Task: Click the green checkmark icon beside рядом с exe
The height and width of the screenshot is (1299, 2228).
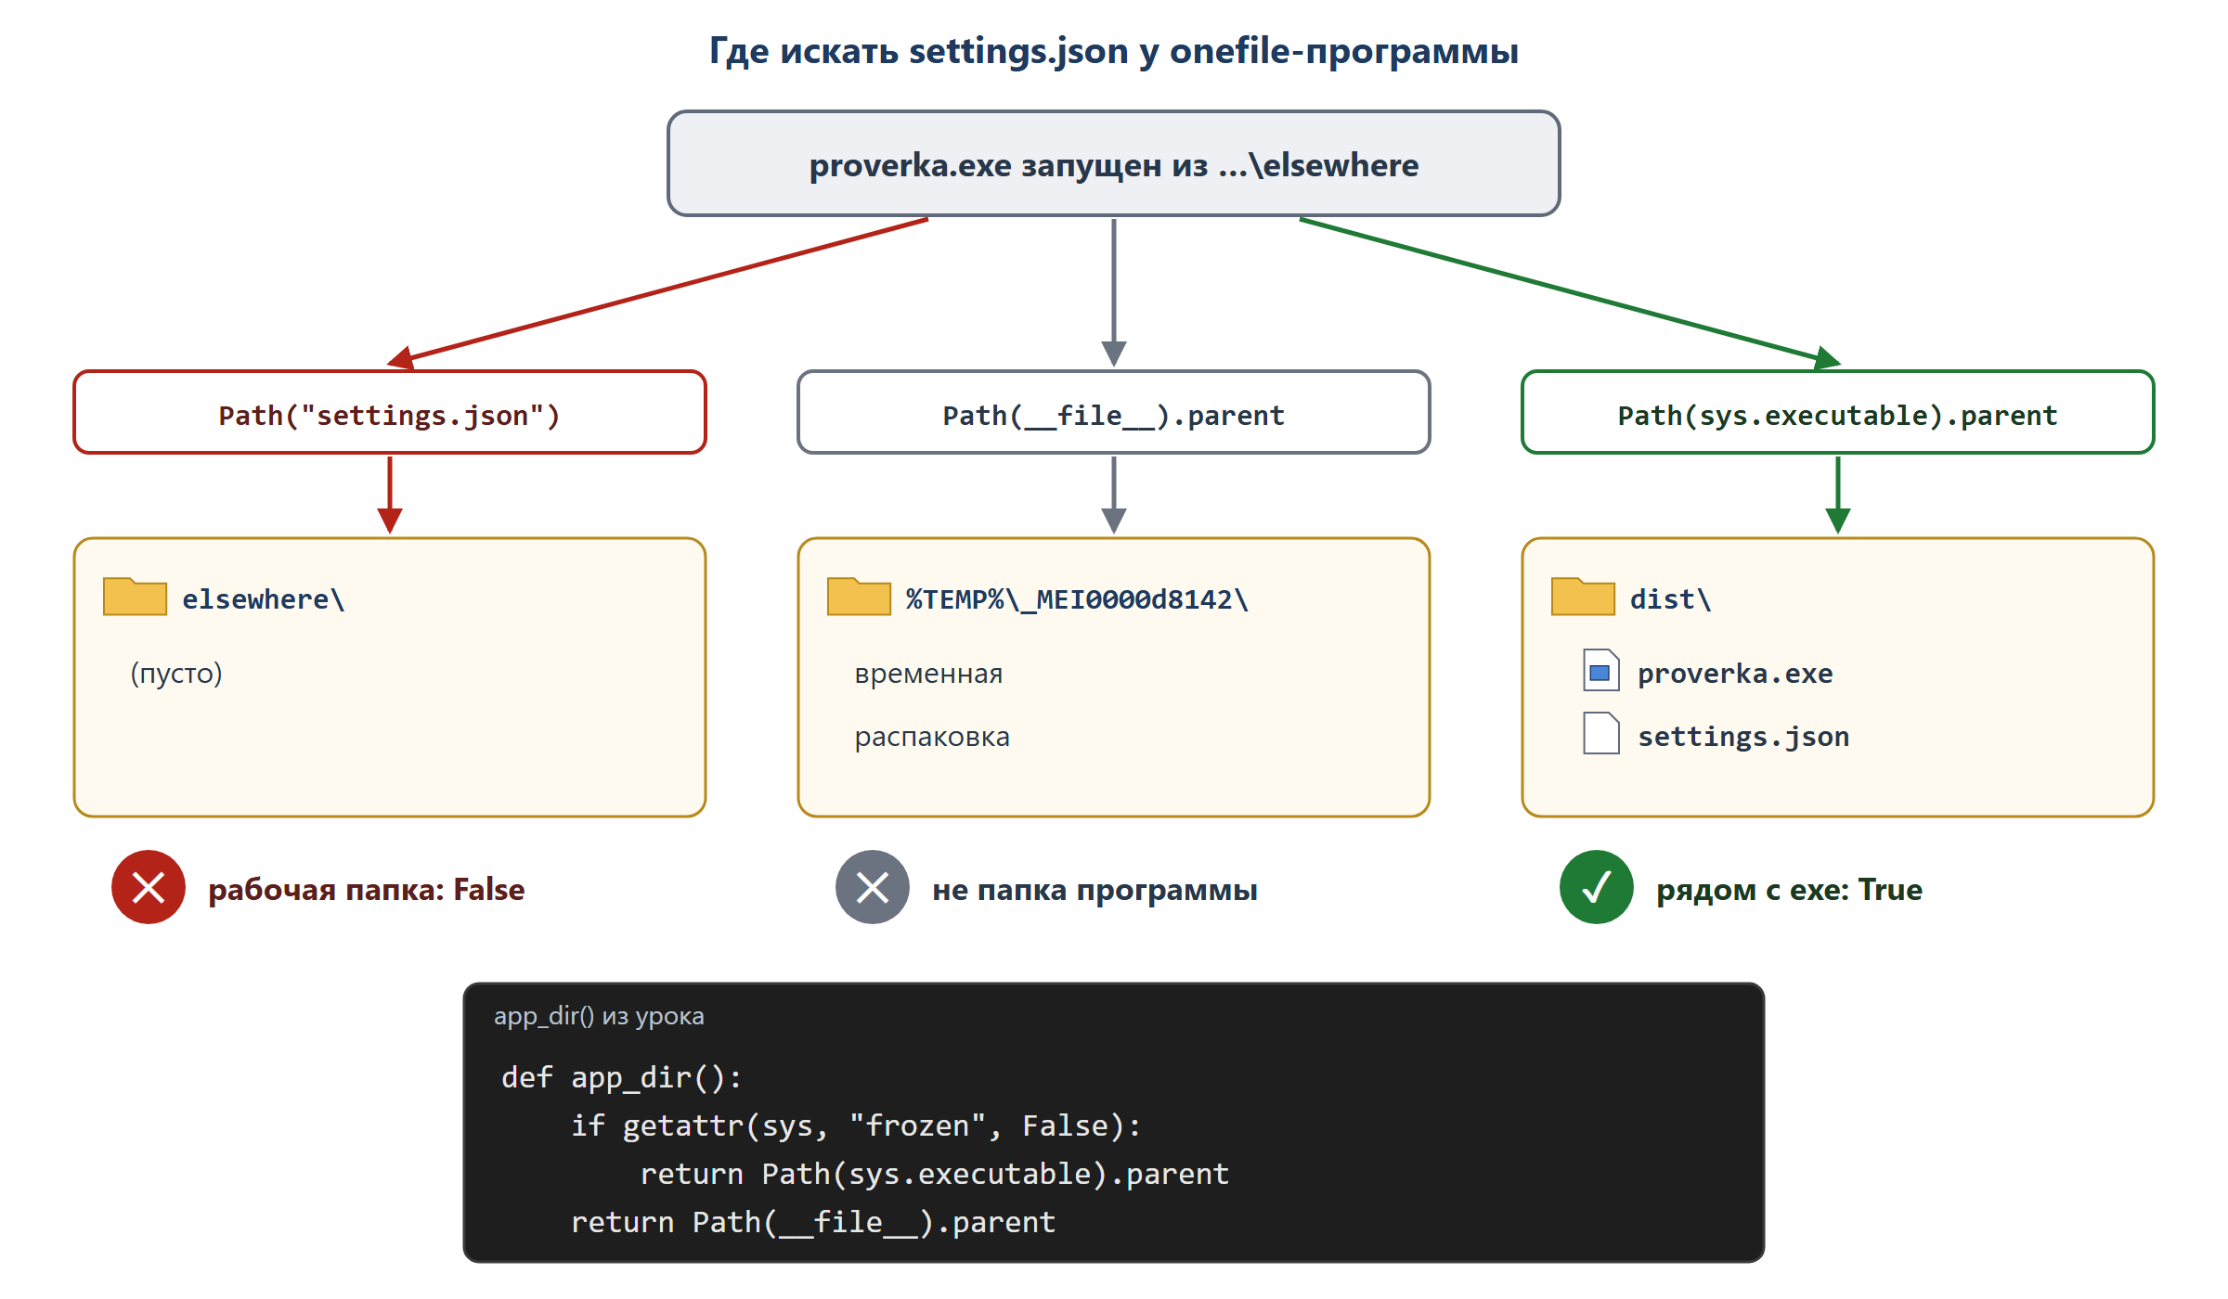Action: click(x=1597, y=887)
